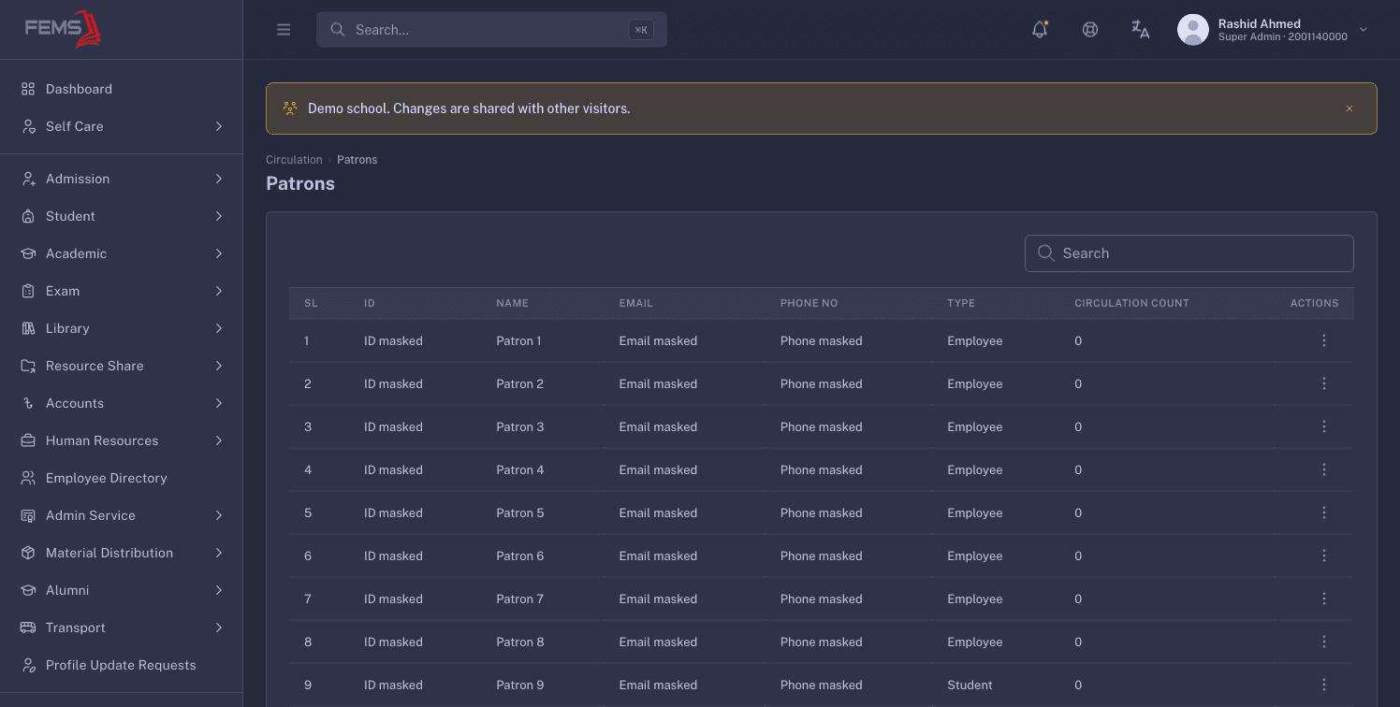Go to Employee Directory
Image resolution: width=1400 pixels, height=707 pixels.
122,478
